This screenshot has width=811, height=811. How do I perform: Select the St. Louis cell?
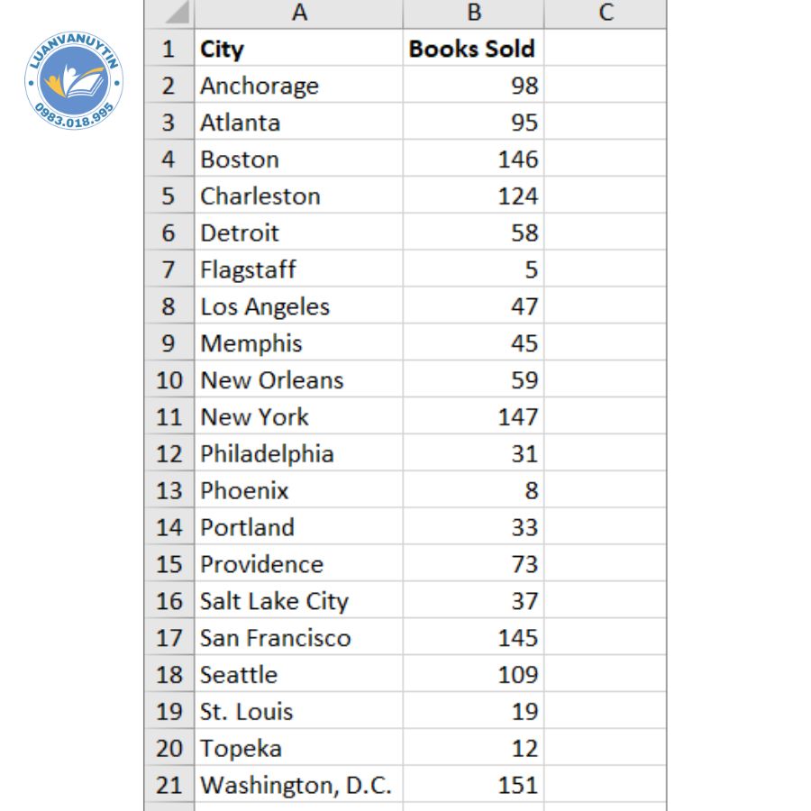coord(298,712)
